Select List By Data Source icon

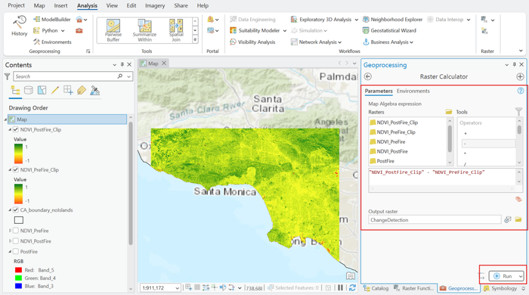[x=29, y=90]
